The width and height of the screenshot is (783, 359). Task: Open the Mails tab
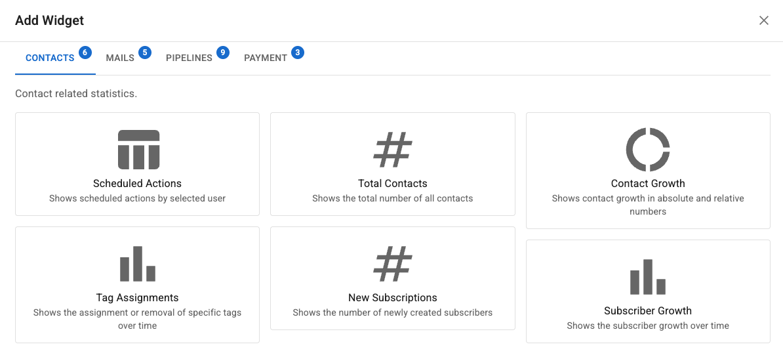coord(120,58)
